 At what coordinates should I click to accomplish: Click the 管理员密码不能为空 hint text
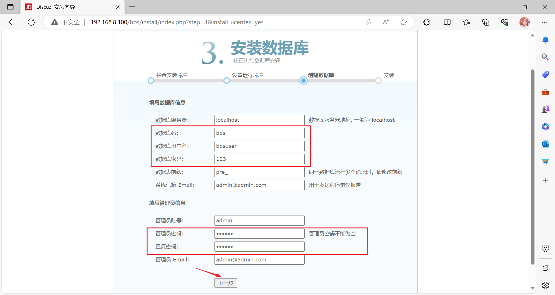pyautogui.click(x=332, y=233)
